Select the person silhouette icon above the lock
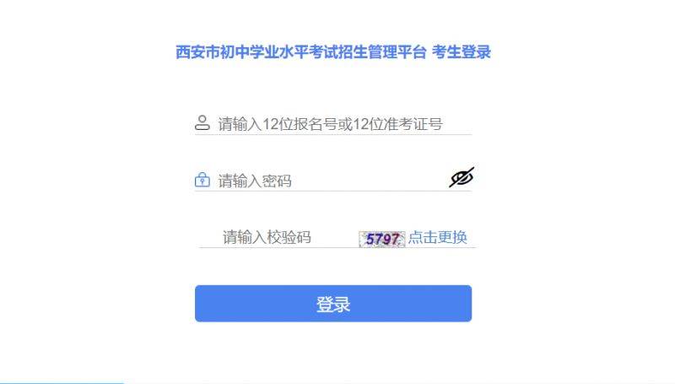This screenshot has height=384, width=675. point(202,123)
